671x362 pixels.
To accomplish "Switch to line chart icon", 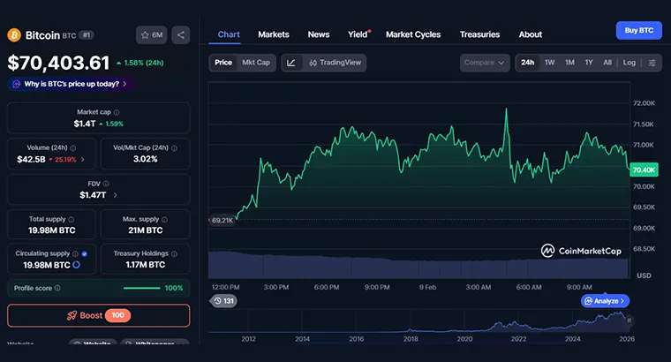I will [291, 63].
